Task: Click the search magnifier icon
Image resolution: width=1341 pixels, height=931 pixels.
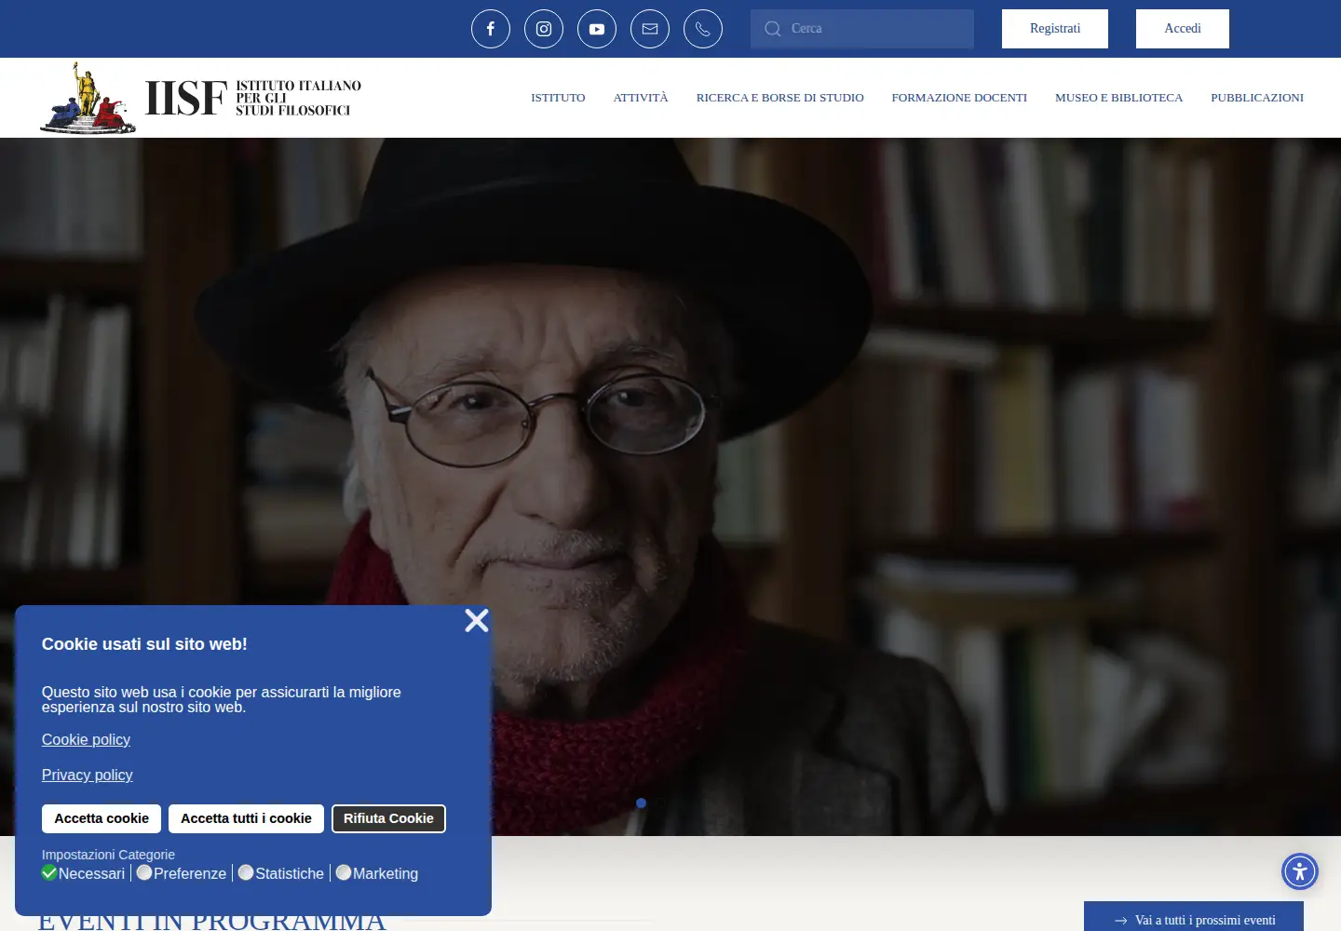Action: (773, 29)
